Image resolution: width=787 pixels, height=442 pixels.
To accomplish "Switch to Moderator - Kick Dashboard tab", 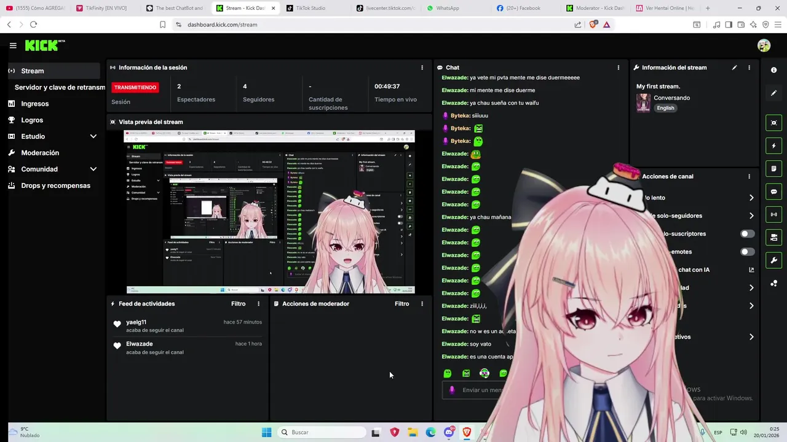I will click(x=595, y=8).
